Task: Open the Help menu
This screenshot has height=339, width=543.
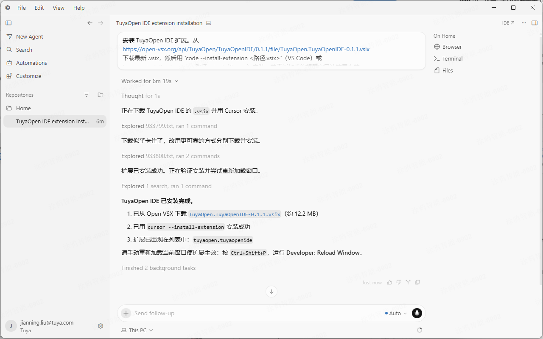Action: (79, 8)
